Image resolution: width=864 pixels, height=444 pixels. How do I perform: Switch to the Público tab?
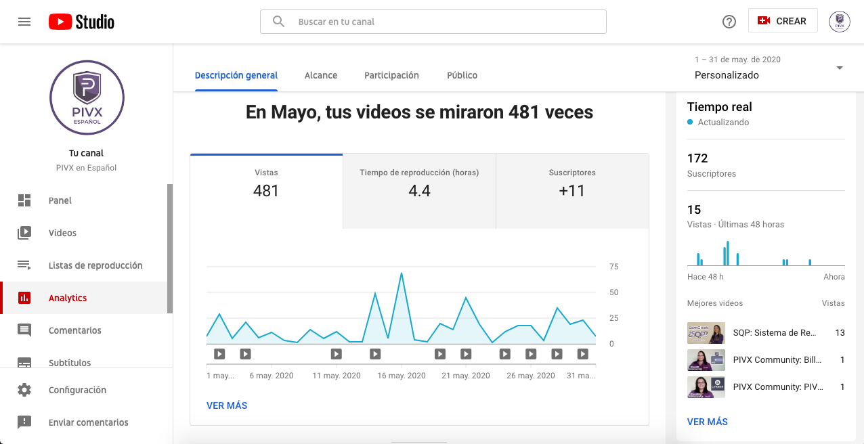pos(462,75)
